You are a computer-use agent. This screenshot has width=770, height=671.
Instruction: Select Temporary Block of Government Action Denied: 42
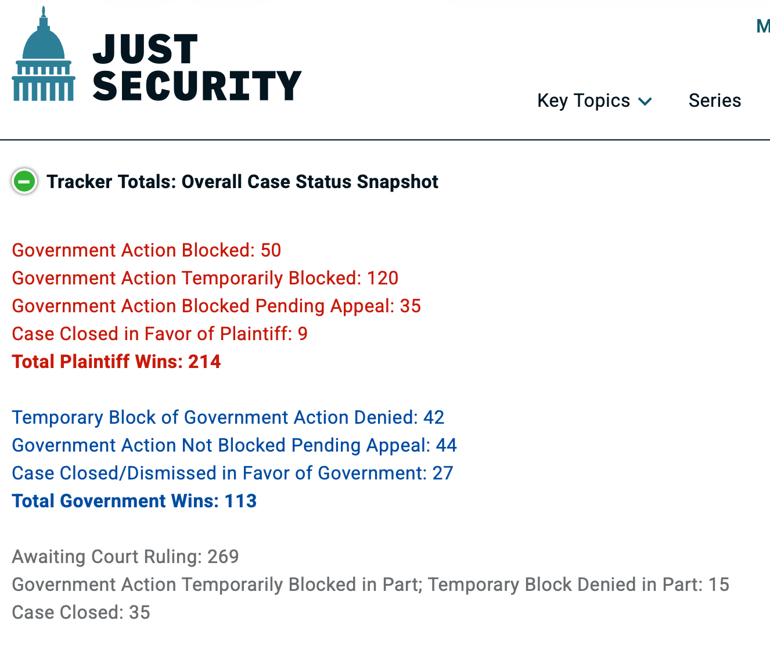tap(228, 417)
